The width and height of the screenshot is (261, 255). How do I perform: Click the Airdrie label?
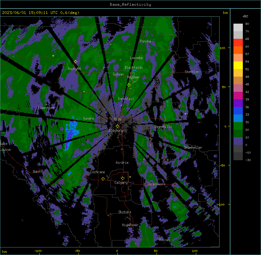122,163
